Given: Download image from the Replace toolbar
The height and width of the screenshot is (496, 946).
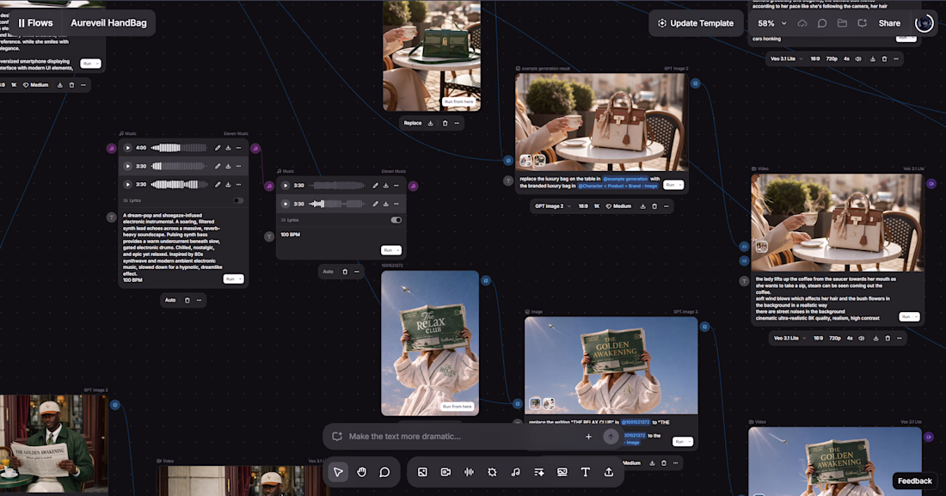Looking at the screenshot, I should tap(430, 123).
